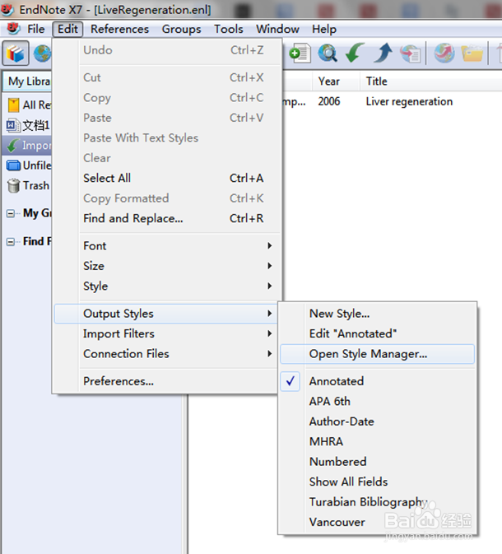Select the checked Annotated output style

pyautogui.click(x=377, y=381)
